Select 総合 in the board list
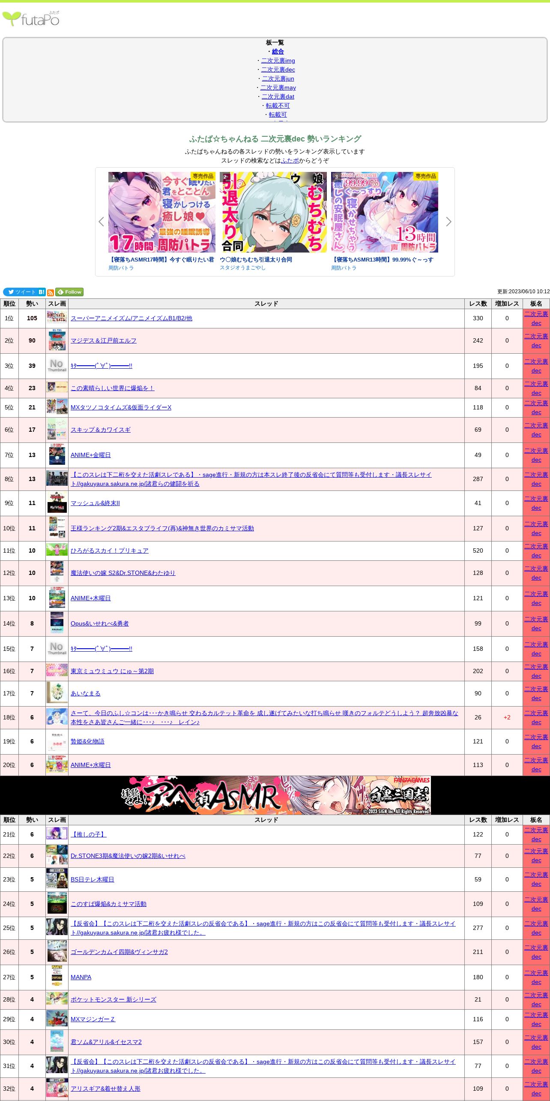550x1101 pixels. pyautogui.click(x=278, y=51)
